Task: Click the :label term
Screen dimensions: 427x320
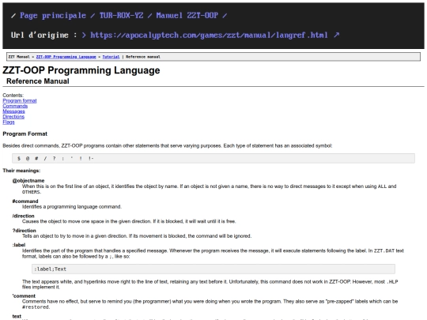Action: 19,245
